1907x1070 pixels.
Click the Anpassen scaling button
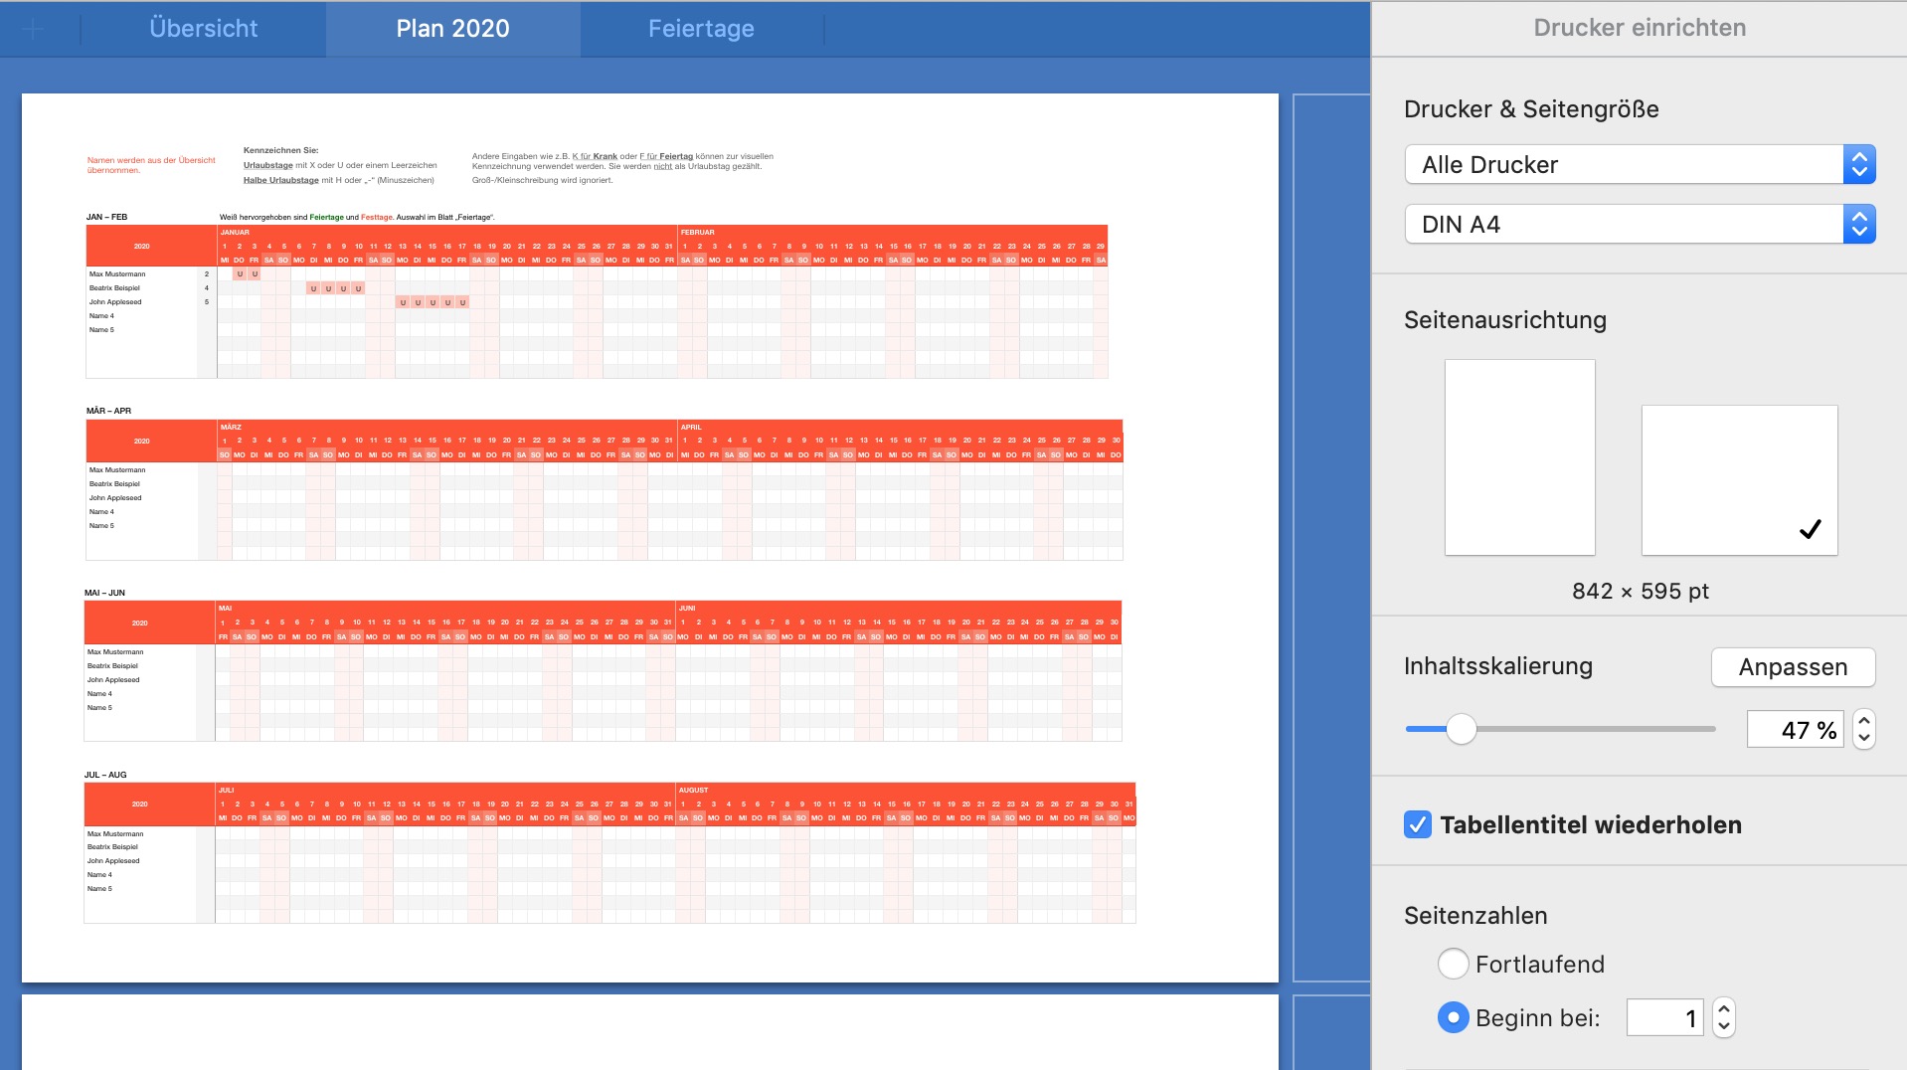(1793, 667)
